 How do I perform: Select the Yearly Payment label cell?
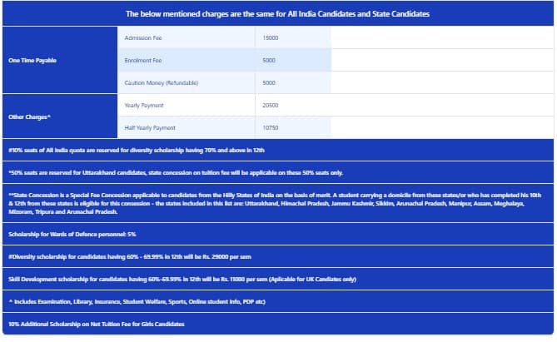[x=144, y=106]
